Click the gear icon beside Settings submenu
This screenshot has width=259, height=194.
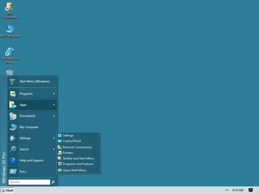[60, 135]
